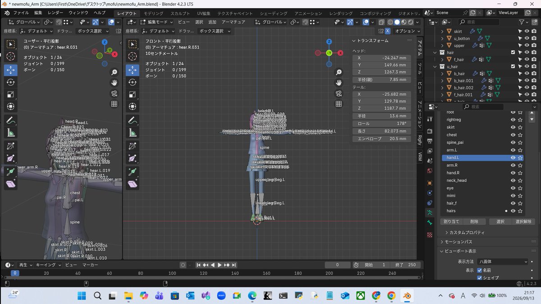Toggle the solo star of the hand.L bone collection
Image resolution: width=541 pixels, height=304 pixels.
[x=520, y=158]
